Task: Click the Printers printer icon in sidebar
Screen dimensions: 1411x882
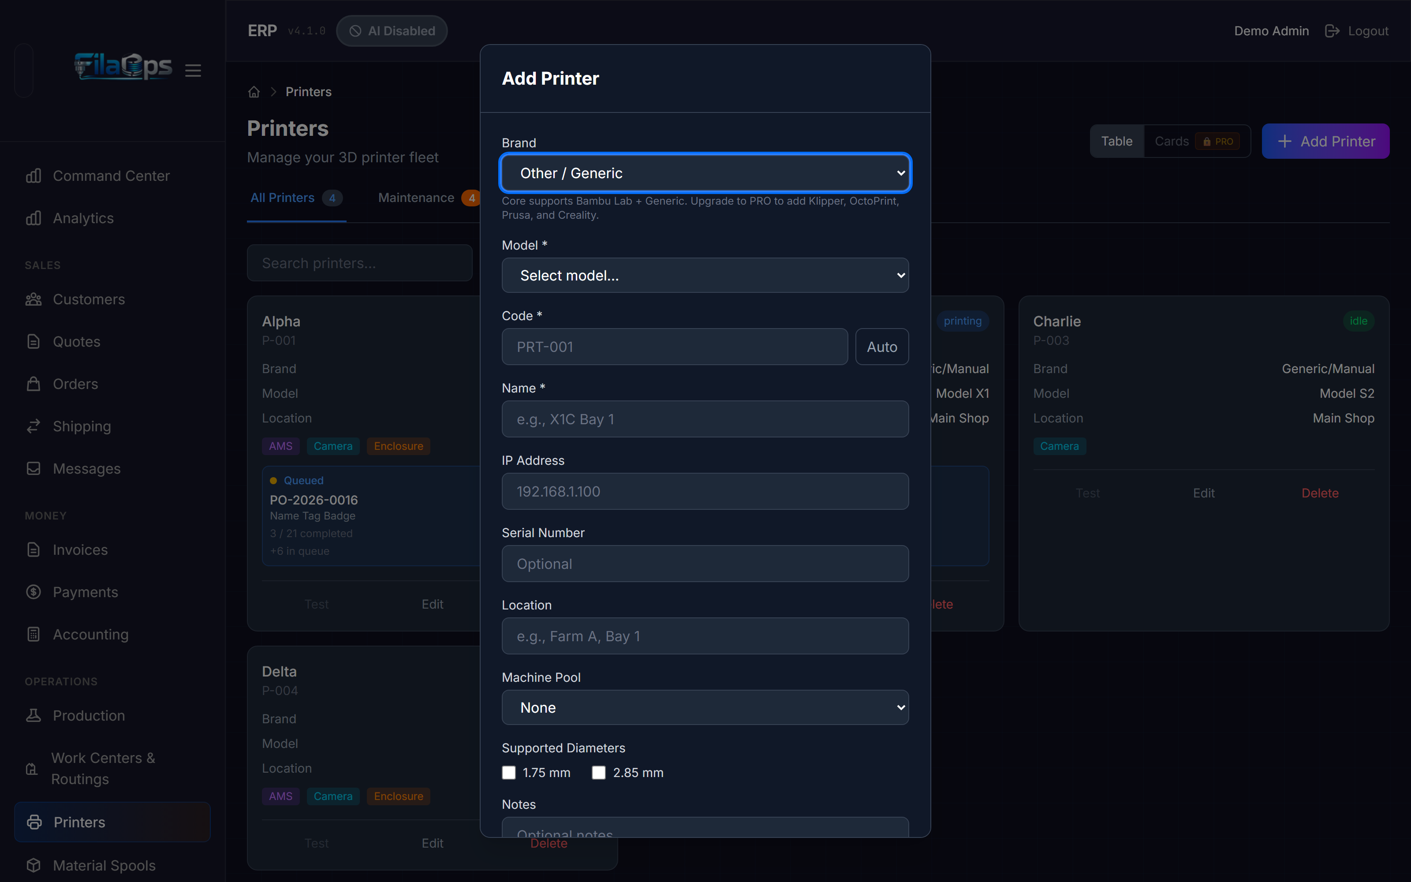Action: pos(34,822)
